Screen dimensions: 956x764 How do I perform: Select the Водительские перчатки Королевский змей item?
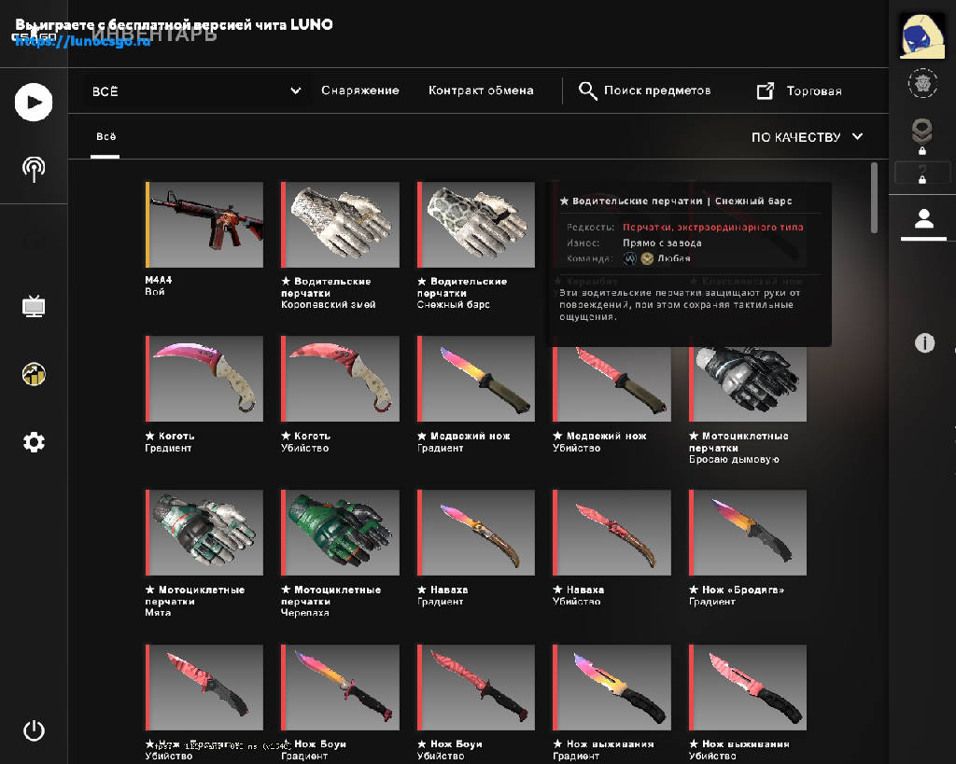pos(340,224)
